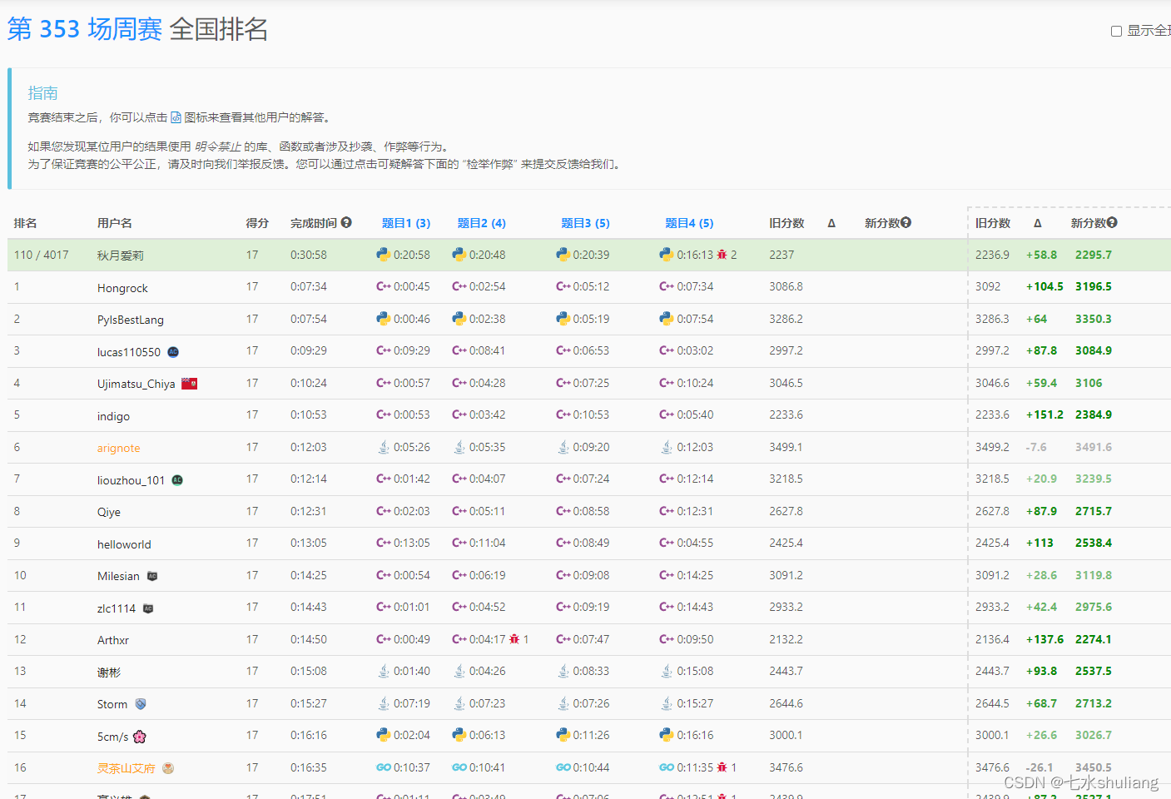This screenshot has height=799, width=1171.
Task: Click the help icon beside 完成时间
Action: coord(346,222)
